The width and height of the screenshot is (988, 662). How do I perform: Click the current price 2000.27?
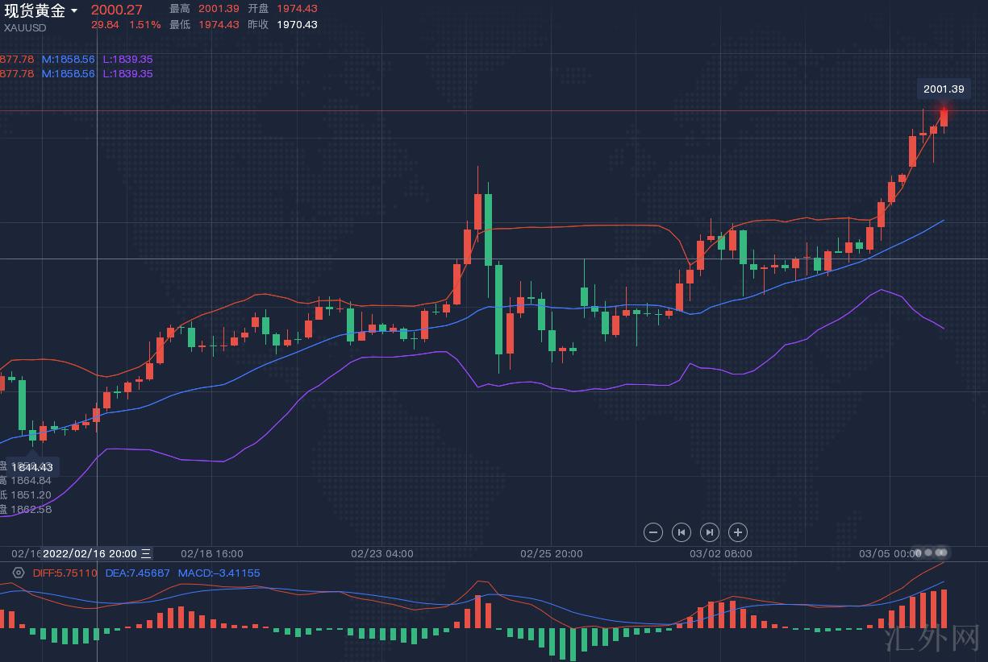click(116, 10)
